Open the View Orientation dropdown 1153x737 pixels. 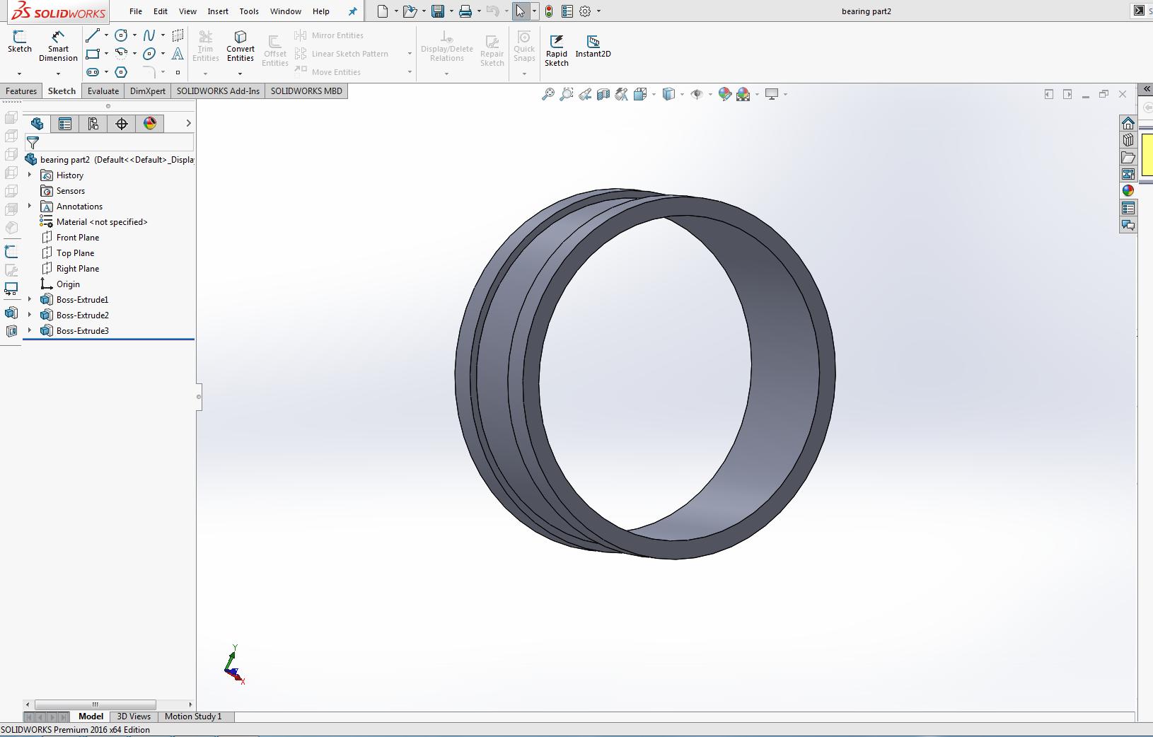(654, 94)
